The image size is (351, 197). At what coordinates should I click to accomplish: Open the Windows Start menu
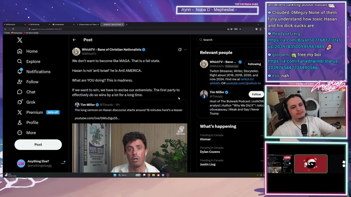coord(115,175)
